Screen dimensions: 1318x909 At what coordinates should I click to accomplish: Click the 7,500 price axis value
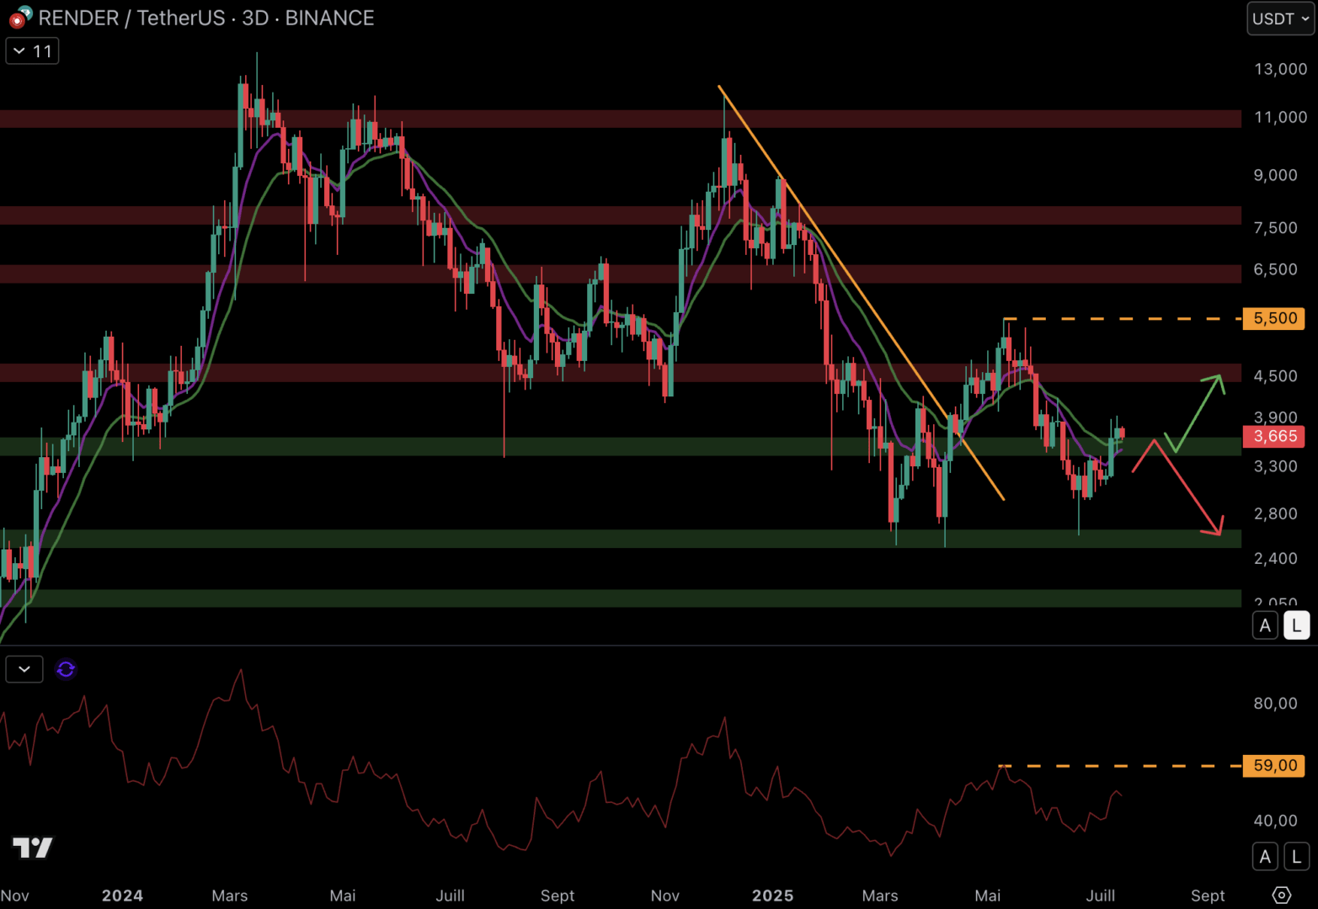click(x=1275, y=228)
